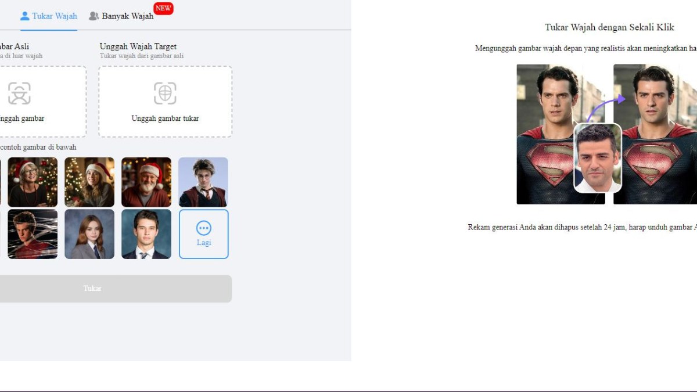
Task: Pick the boy with glasses and striped tie sample
Action: [x=203, y=182]
